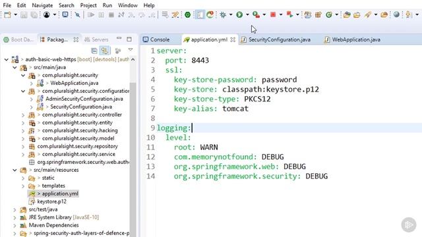Expand Maven Dependencies node

[15, 225]
